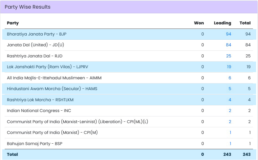The height and width of the screenshot is (160, 258).
Task: Select the Rashtriya Janata Dal party name
Action: (x=35, y=56)
